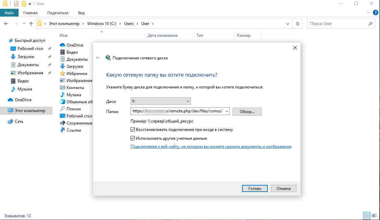Screen dimensions: 380x220
Task: Sort by the Дата изменения column header
Action: [162, 35]
